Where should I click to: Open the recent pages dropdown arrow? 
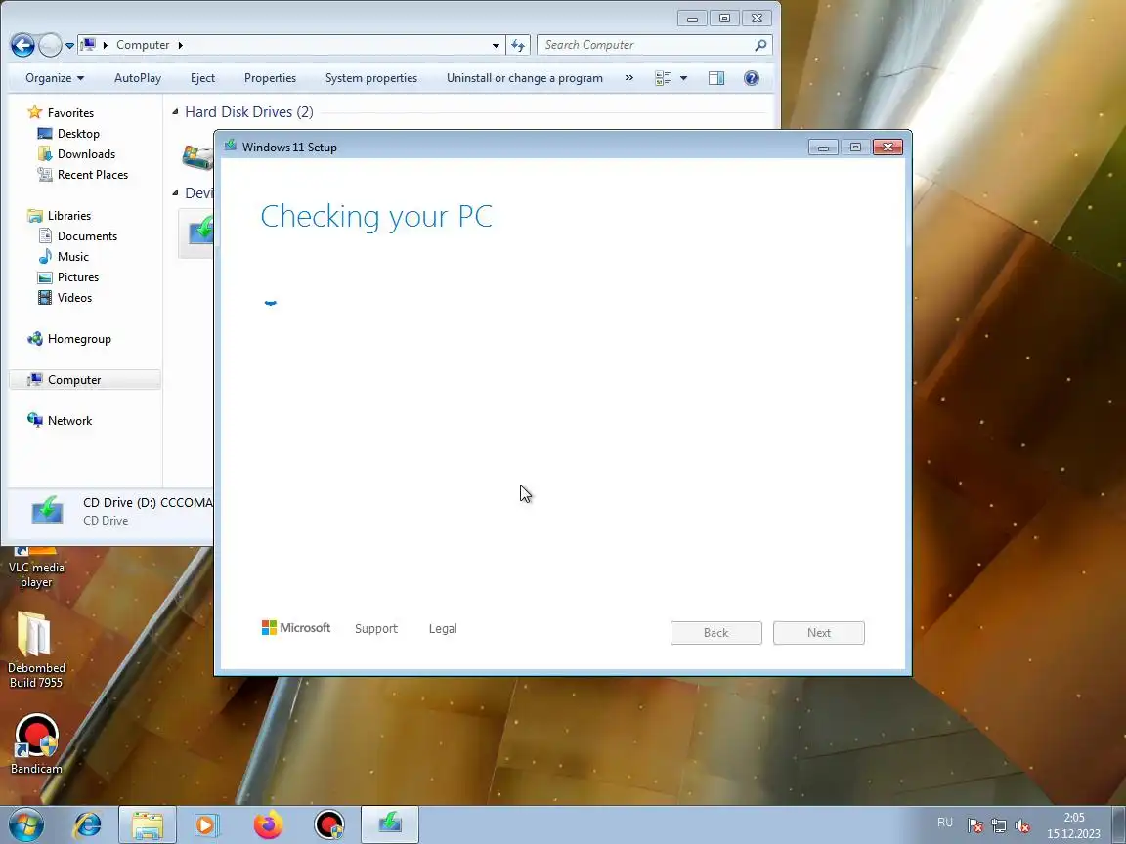tap(69, 45)
